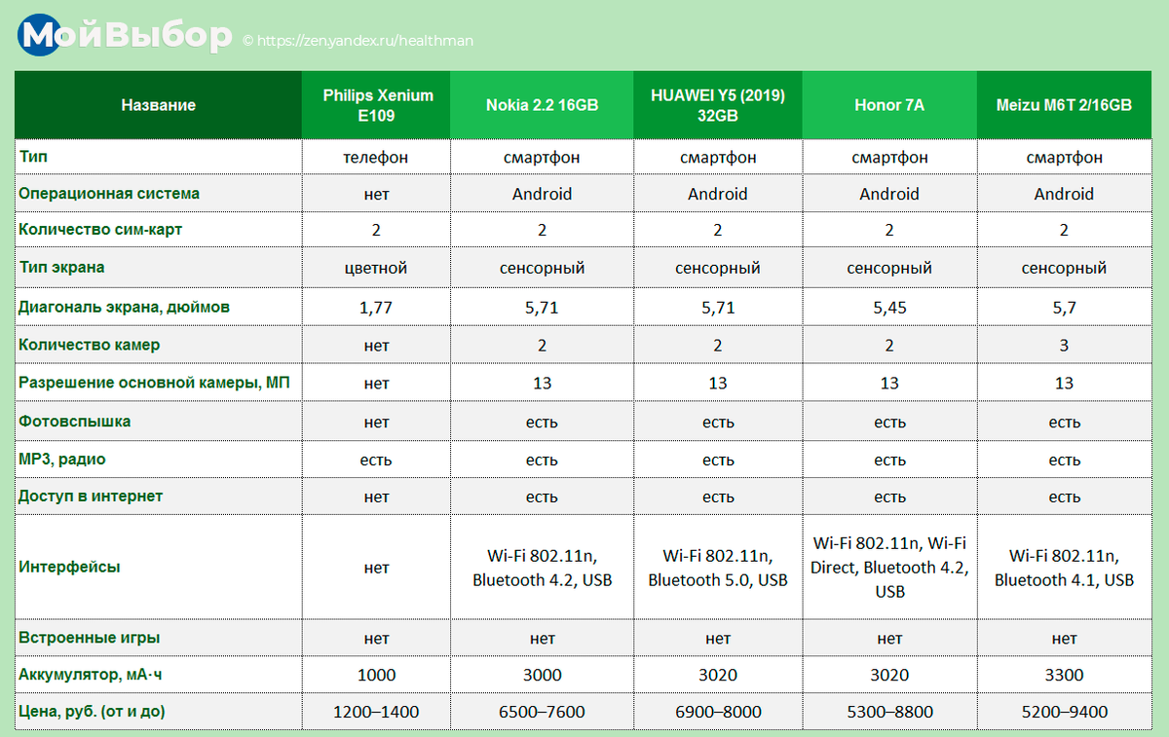This screenshot has width=1169, height=737.
Task: Click the Количество сим-карт row label
Action: (x=100, y=230)
